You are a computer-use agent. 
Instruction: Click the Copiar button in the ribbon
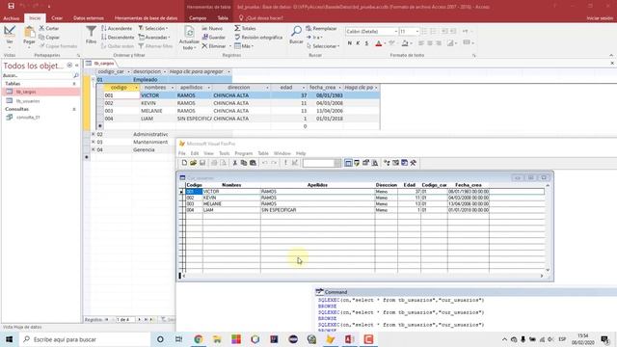coord(49,37)
